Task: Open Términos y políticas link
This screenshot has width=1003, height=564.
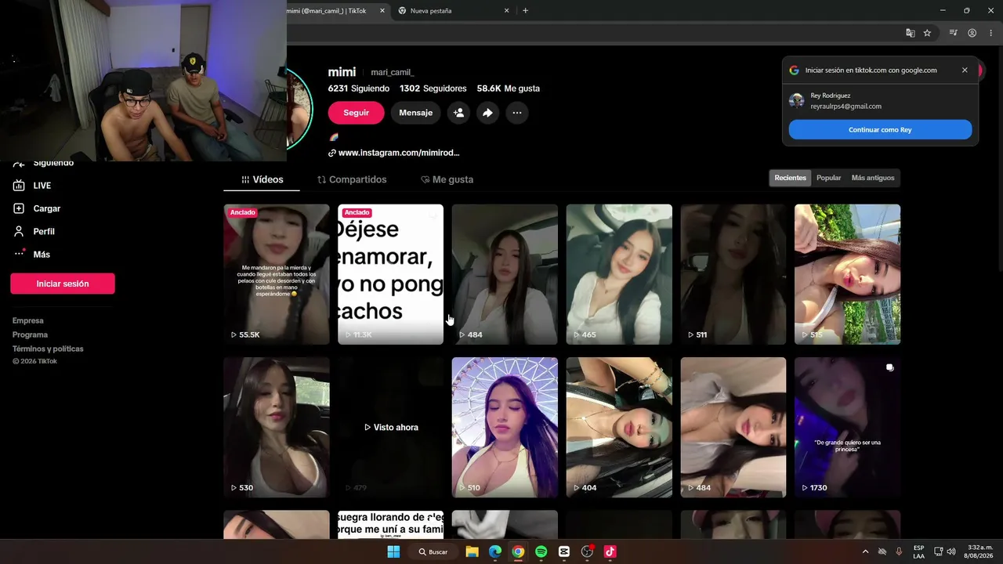Action: click(48, 349)
